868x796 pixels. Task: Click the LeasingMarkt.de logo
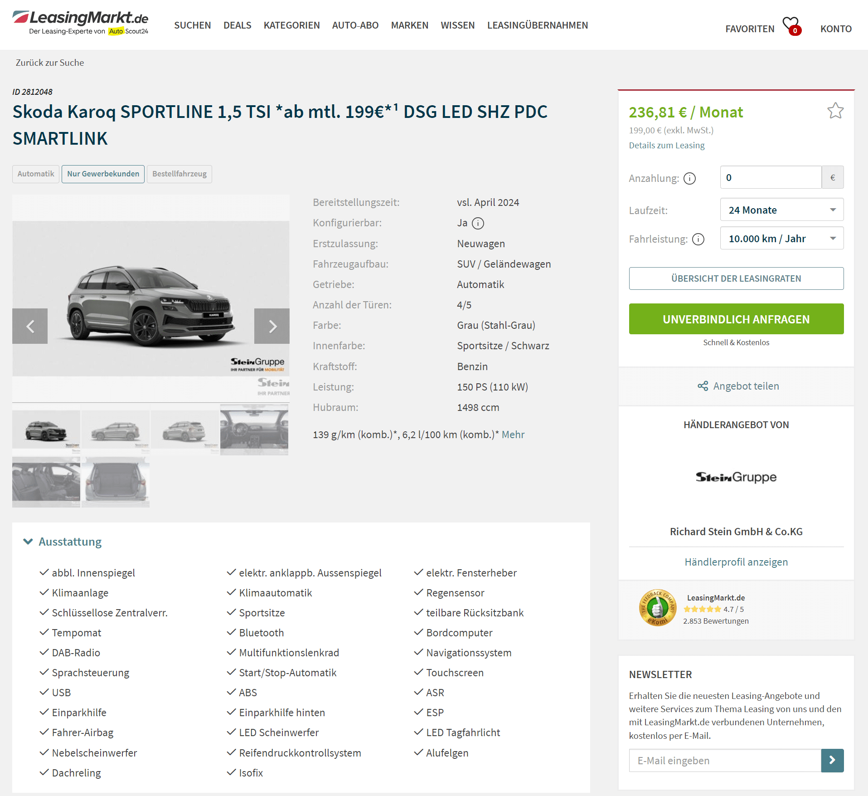[80, 23]
